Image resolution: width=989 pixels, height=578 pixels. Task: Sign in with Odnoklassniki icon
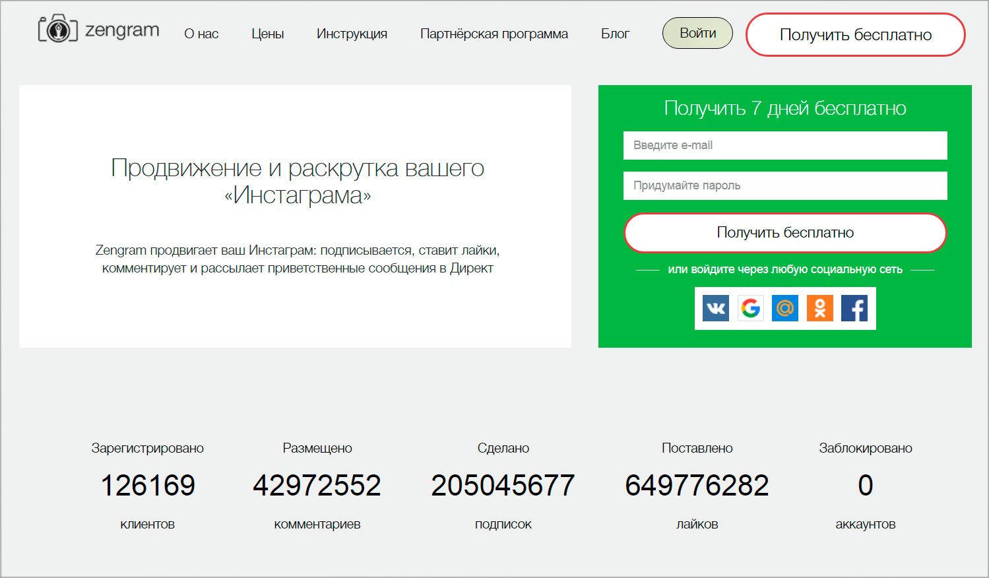tap(820, 308)
